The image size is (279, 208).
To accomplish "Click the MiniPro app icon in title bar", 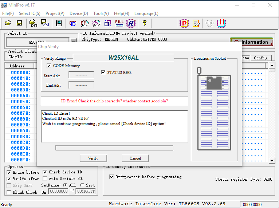I will [x=4, y=5].
